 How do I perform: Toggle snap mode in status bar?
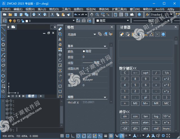[62, 136]
